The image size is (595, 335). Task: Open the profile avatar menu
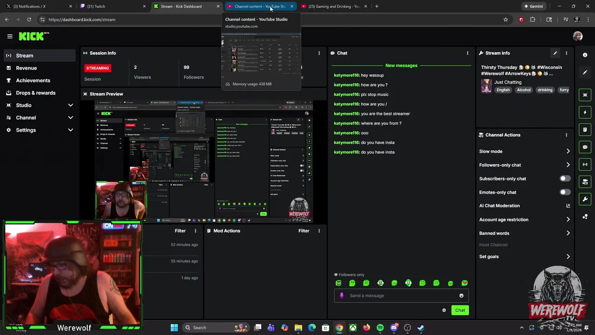pyautogui.click(x=578, y=36)
